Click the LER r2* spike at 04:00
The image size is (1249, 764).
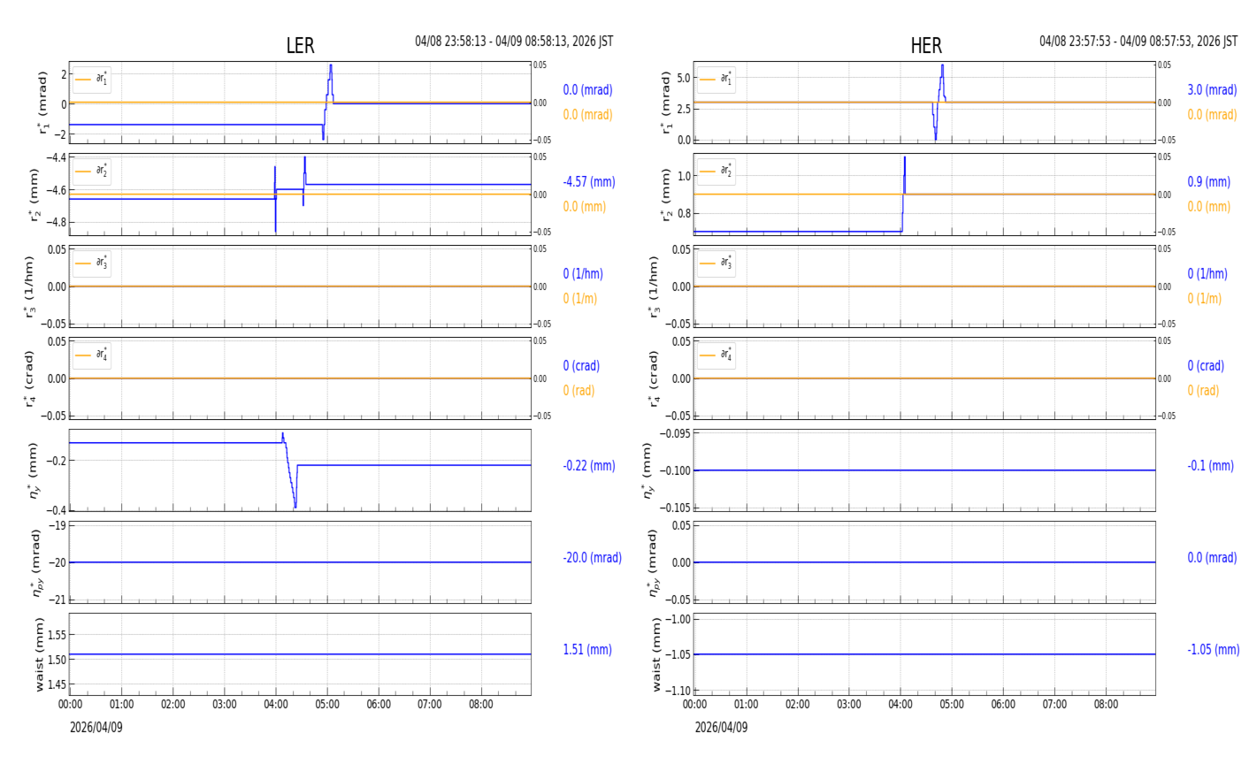point(275,199)
